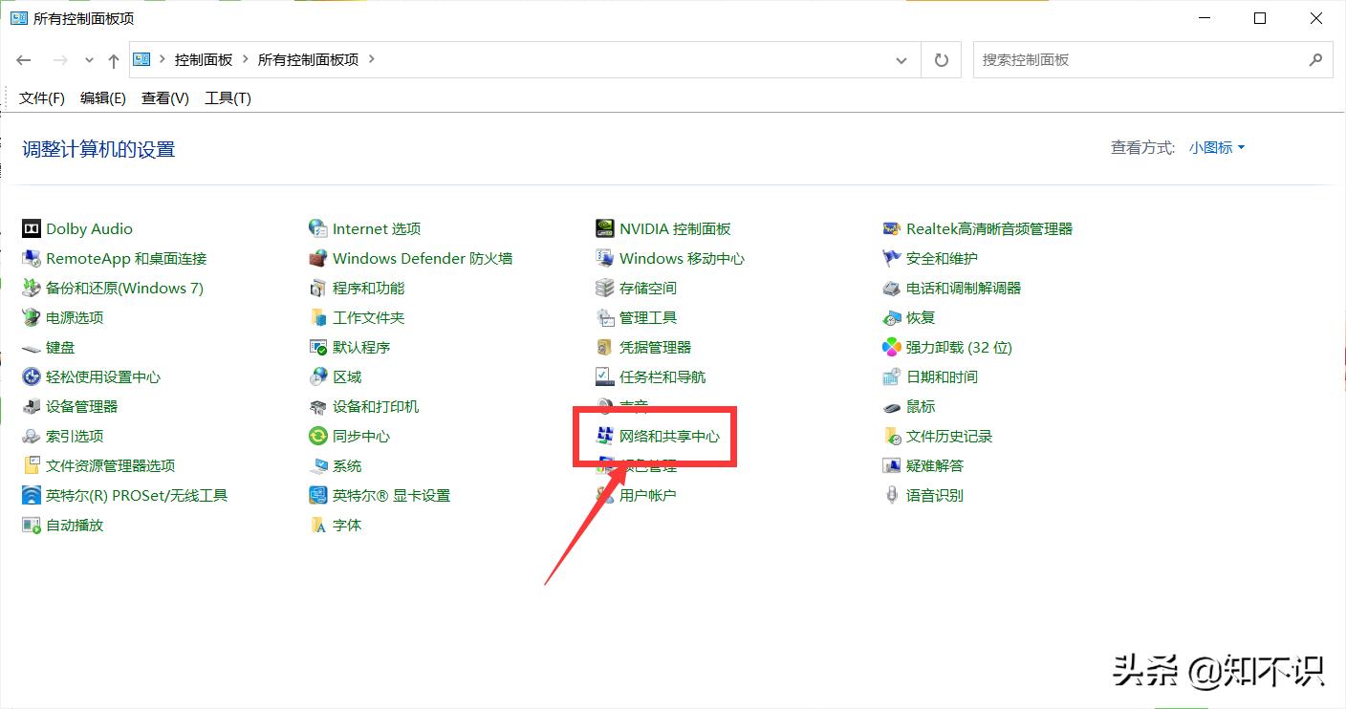Open the 查看(V) menu
1346x709 pixels.
point(163,97)
